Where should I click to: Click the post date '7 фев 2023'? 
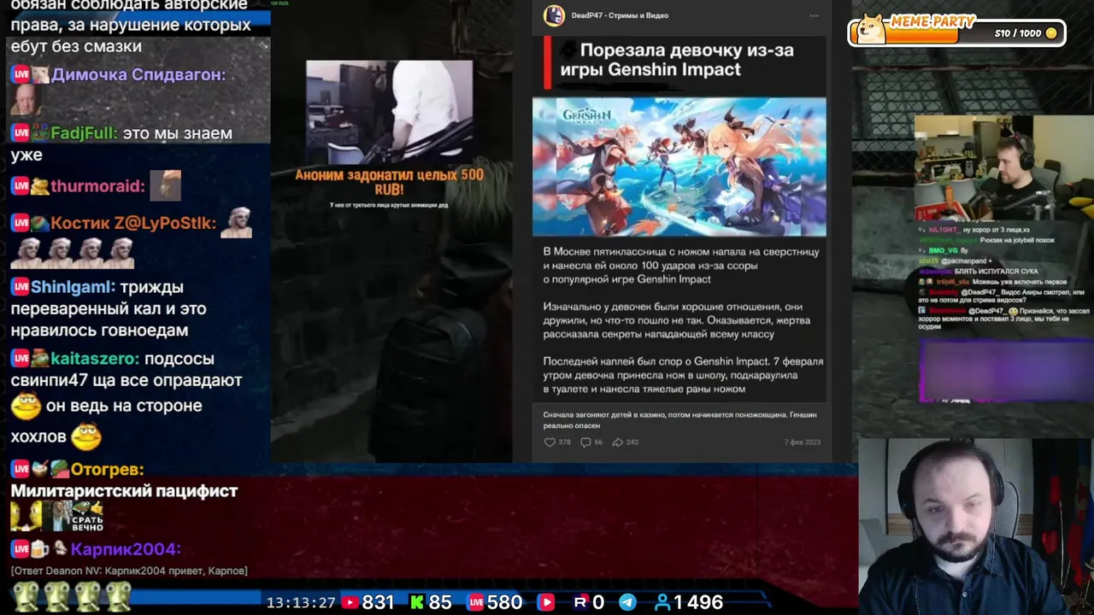coord(803,442)
